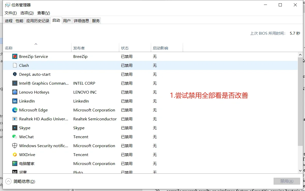Click the LENOVO INC publisher cell

85,92
